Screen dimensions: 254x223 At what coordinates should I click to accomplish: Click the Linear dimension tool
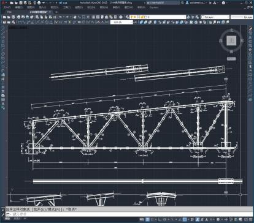[20, 22]
